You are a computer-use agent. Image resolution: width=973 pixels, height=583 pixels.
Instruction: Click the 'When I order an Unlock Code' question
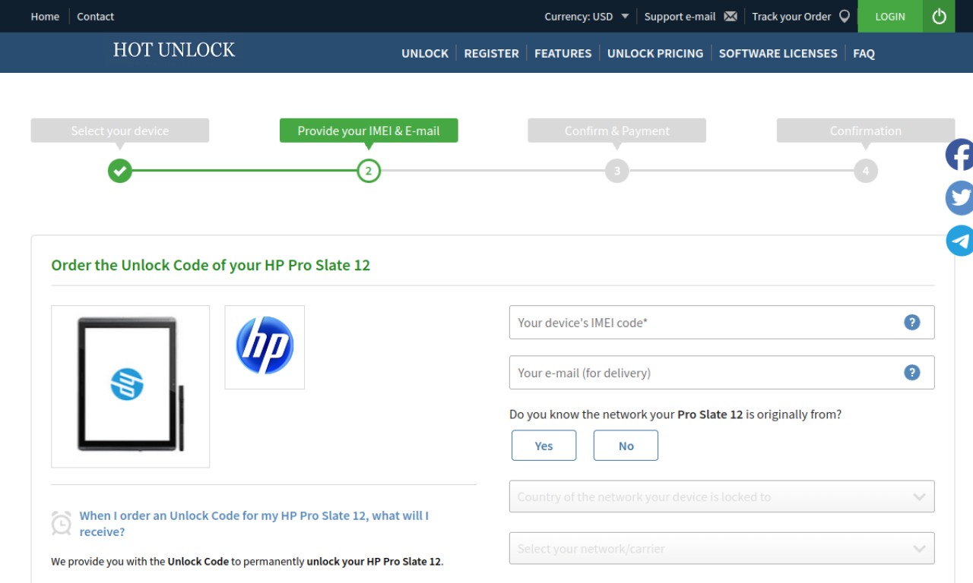coord(254,524)
